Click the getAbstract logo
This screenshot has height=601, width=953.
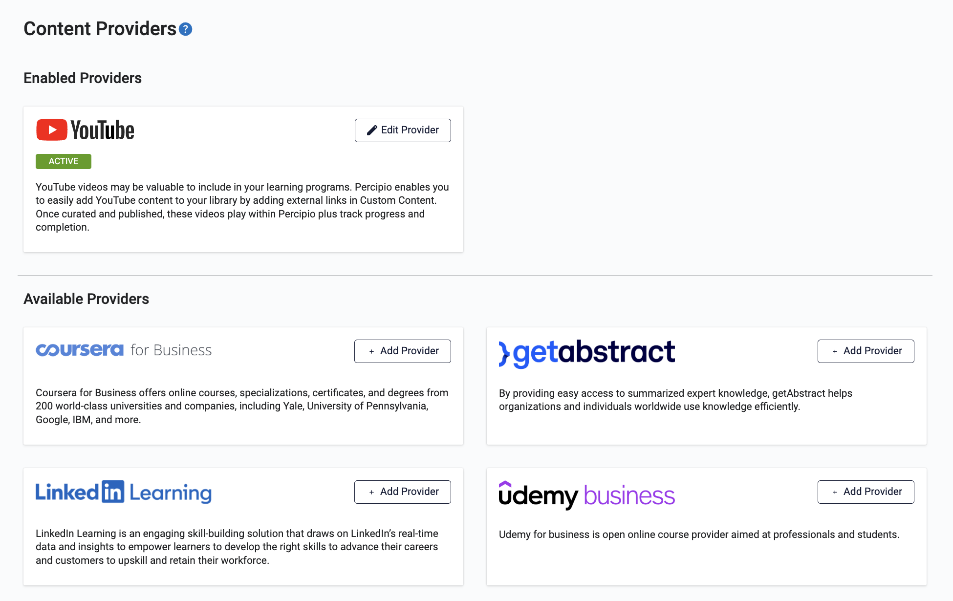coord(586,352)
